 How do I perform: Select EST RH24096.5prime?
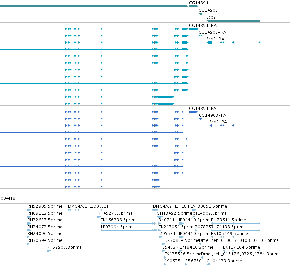tap(45, 234)
